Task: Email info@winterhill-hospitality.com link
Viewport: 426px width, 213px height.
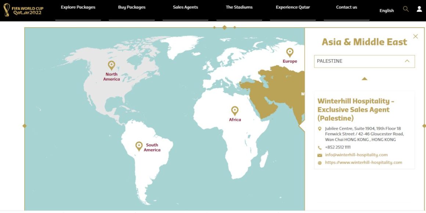Action: tap(356, 155)
